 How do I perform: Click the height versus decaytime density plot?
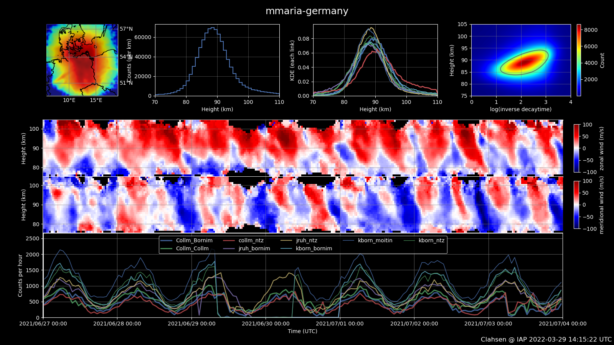521,60
